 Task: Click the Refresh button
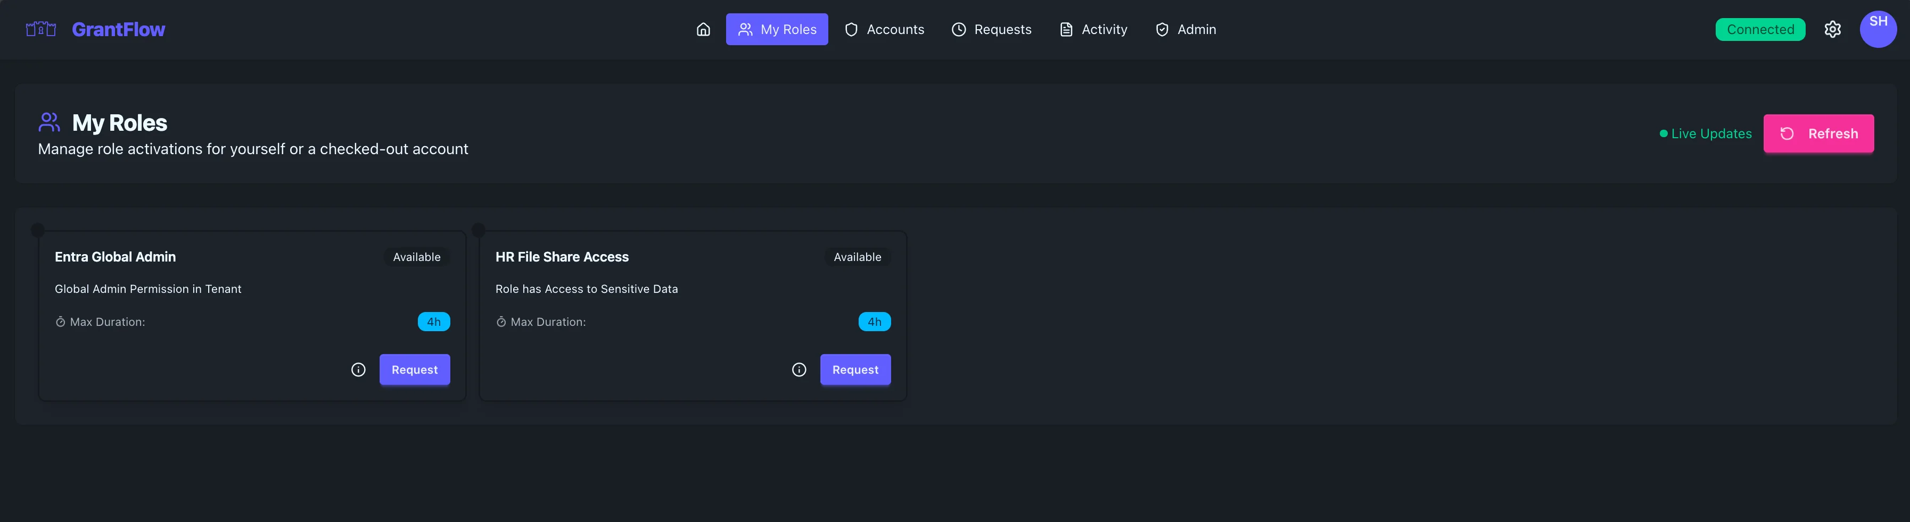pos(1819,133)
